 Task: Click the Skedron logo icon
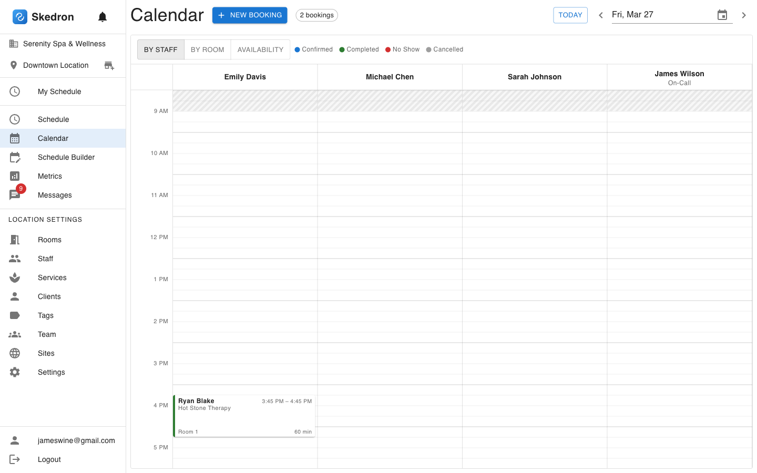[x=20, y=17]
